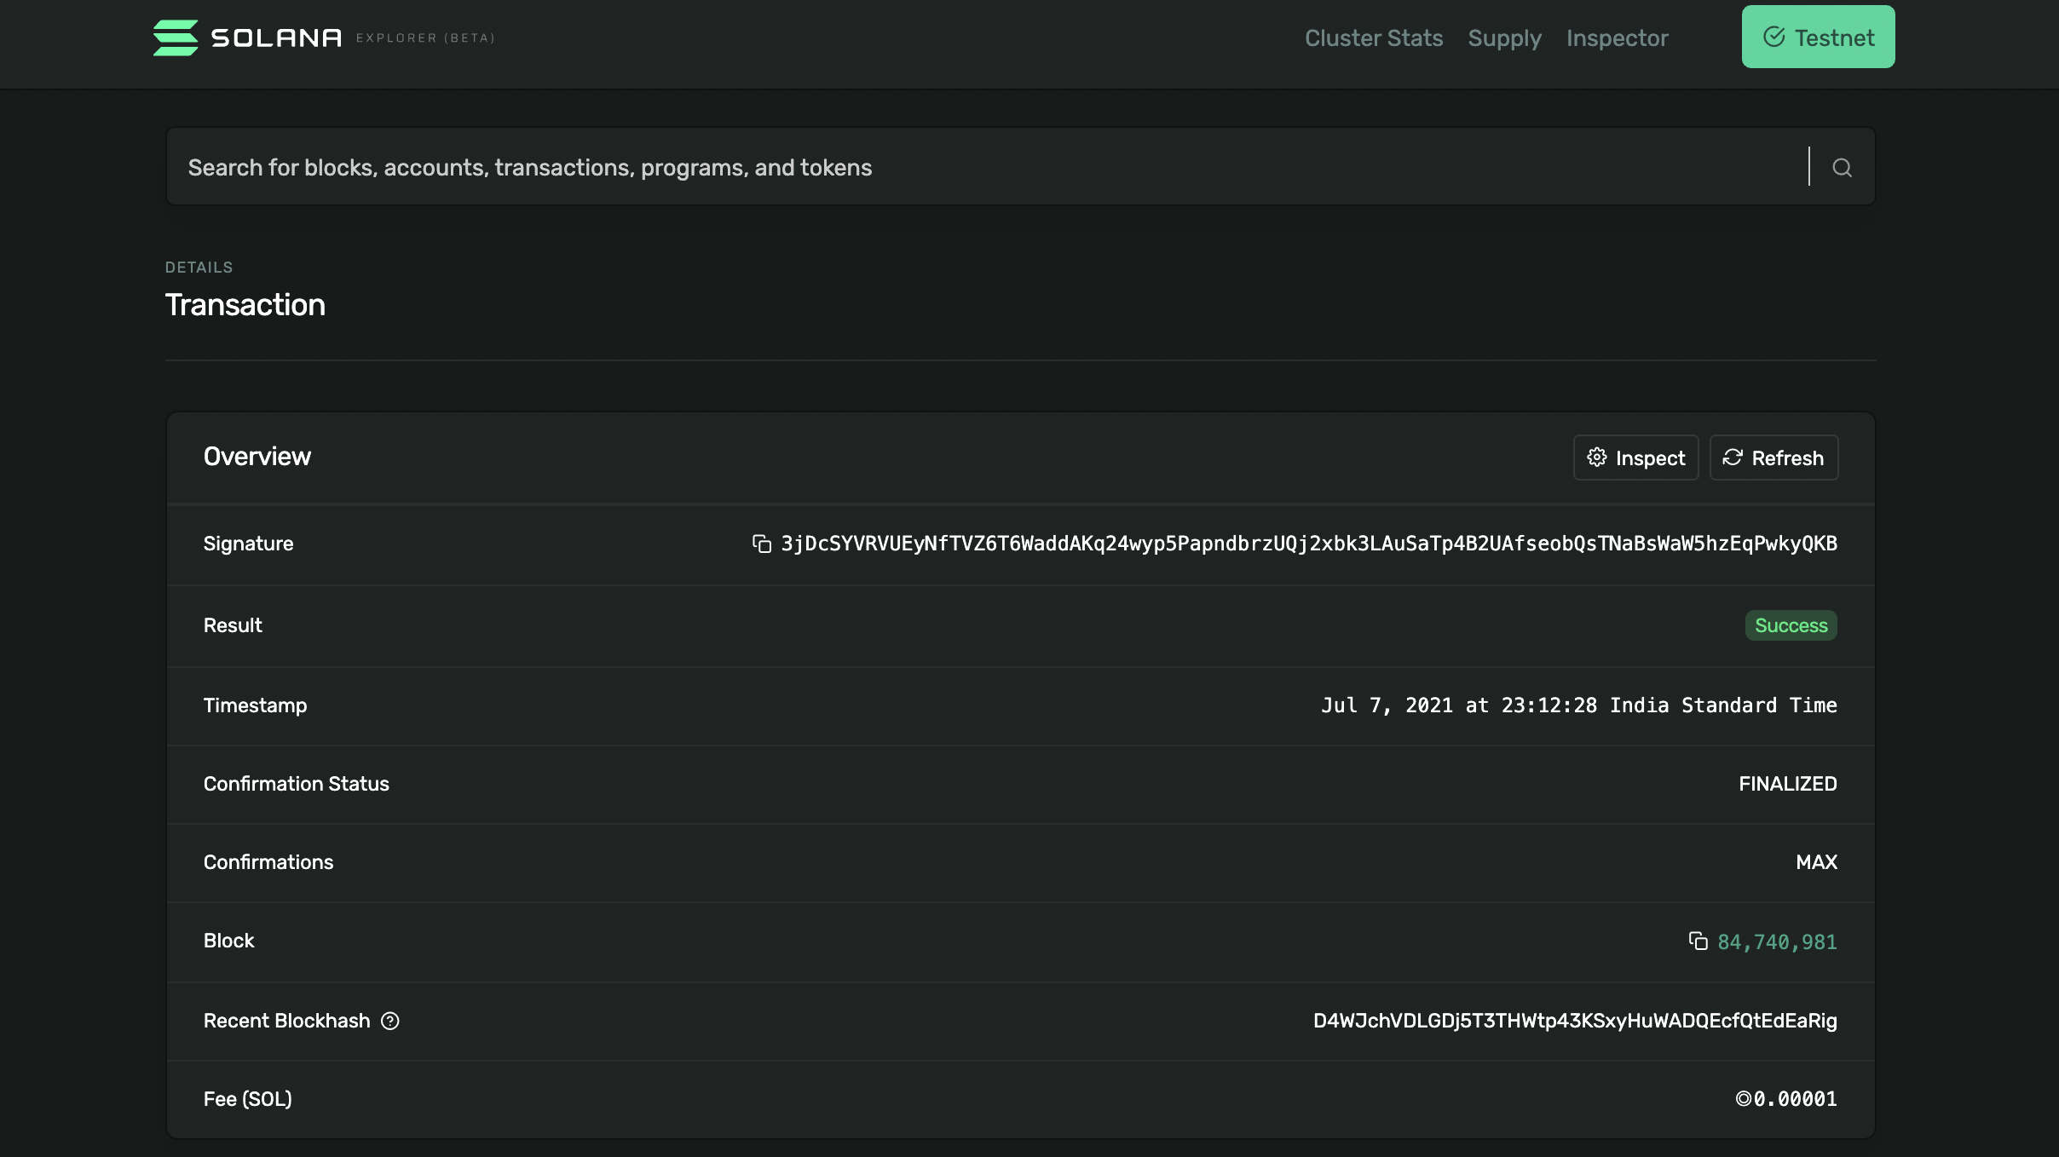
Task: Open Cluster Stats page
Action: coord(1373,38)
